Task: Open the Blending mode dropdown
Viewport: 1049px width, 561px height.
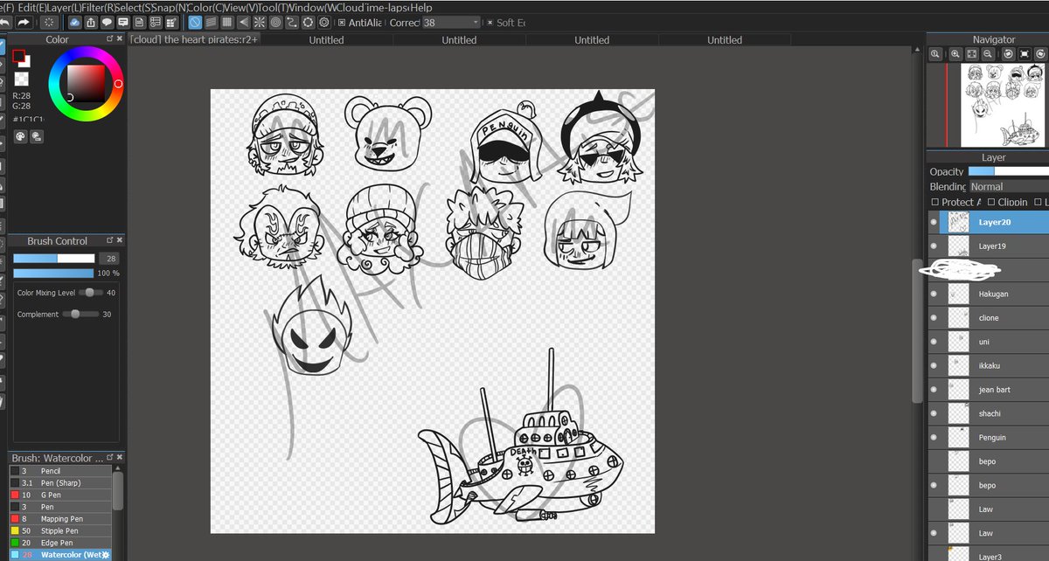Action: tap(1009, 186)
